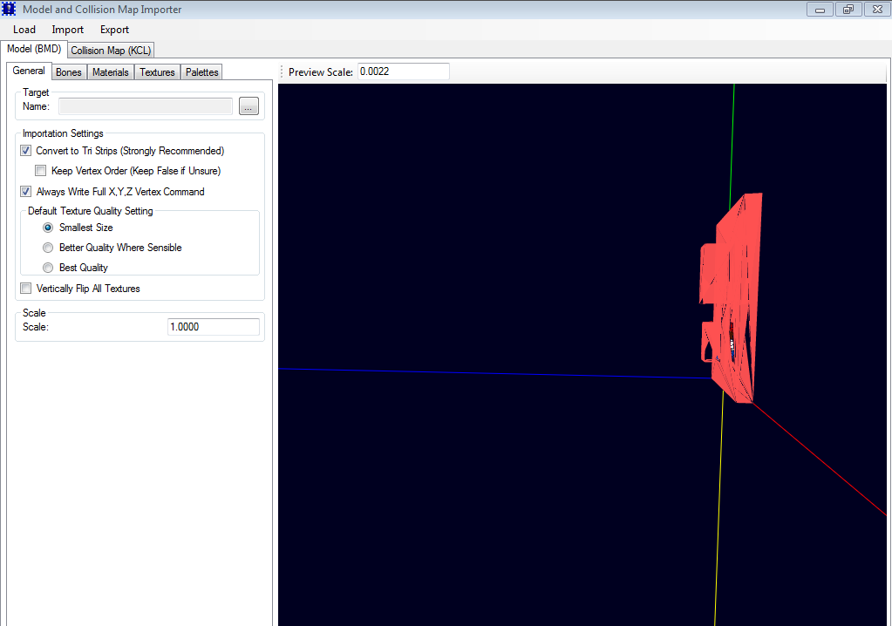
Task: Enable Vertically Flip All Textures
Action: pos(25,289)
